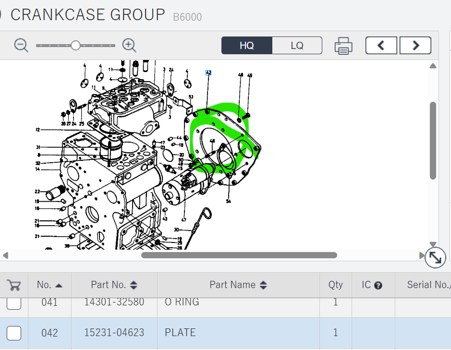The width and height of the screenshot is (451, 350).
Task: Sort table by Part No. column
Action: pyautogui.click(x=114, y=285)
